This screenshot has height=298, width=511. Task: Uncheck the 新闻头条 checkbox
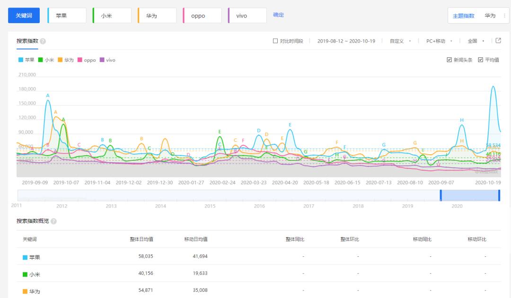click(449, 60)
